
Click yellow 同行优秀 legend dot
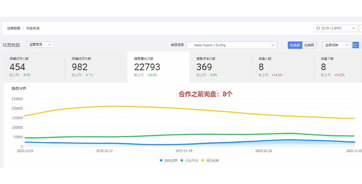click(203, 160)
